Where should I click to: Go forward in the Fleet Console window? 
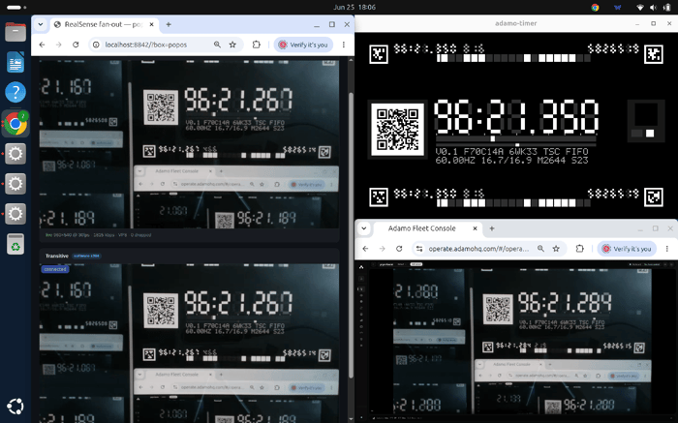point(382,249)
